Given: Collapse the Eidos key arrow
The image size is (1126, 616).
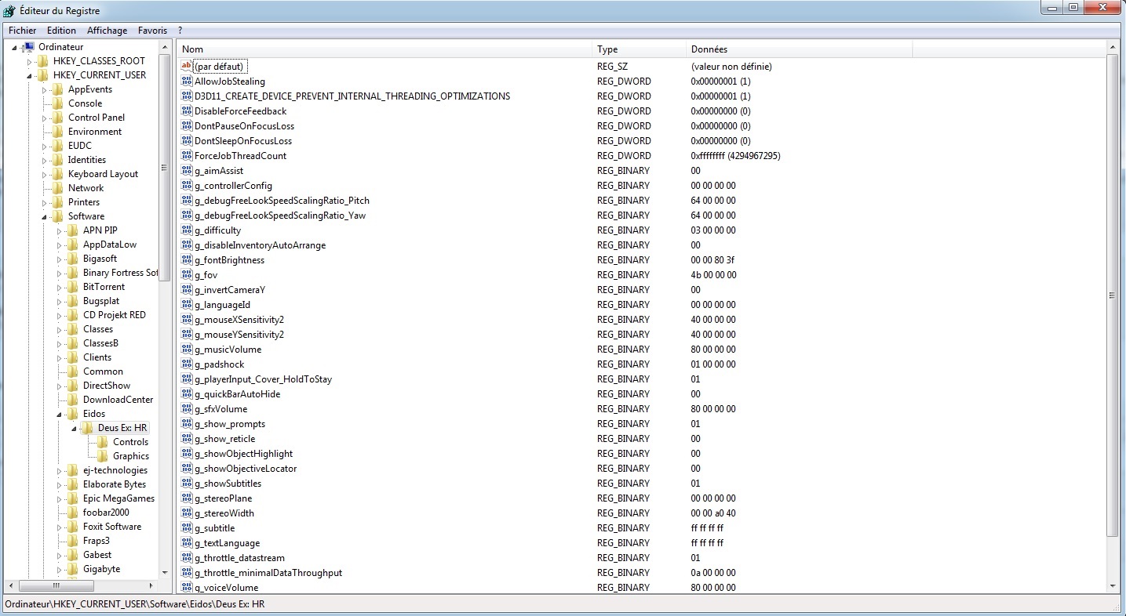Looking at the screenshot, I should 60,415.
